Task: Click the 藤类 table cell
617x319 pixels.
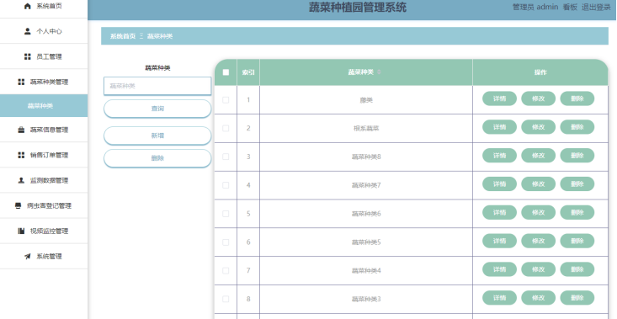Action: pyautogui.click(x=366, y=100)
